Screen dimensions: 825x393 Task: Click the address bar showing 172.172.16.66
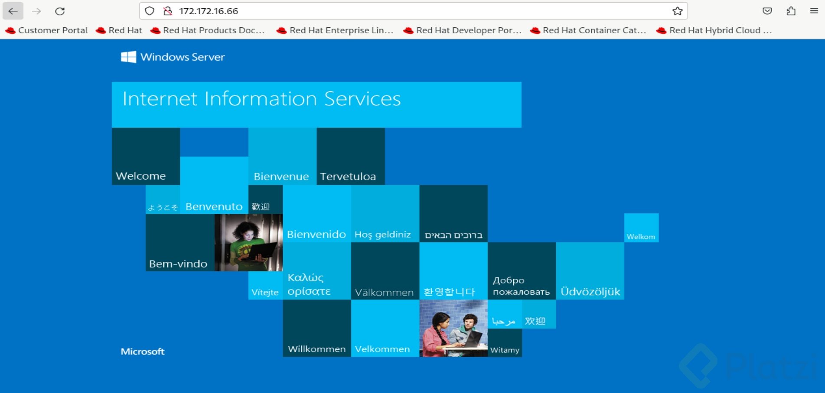(413, 11)
